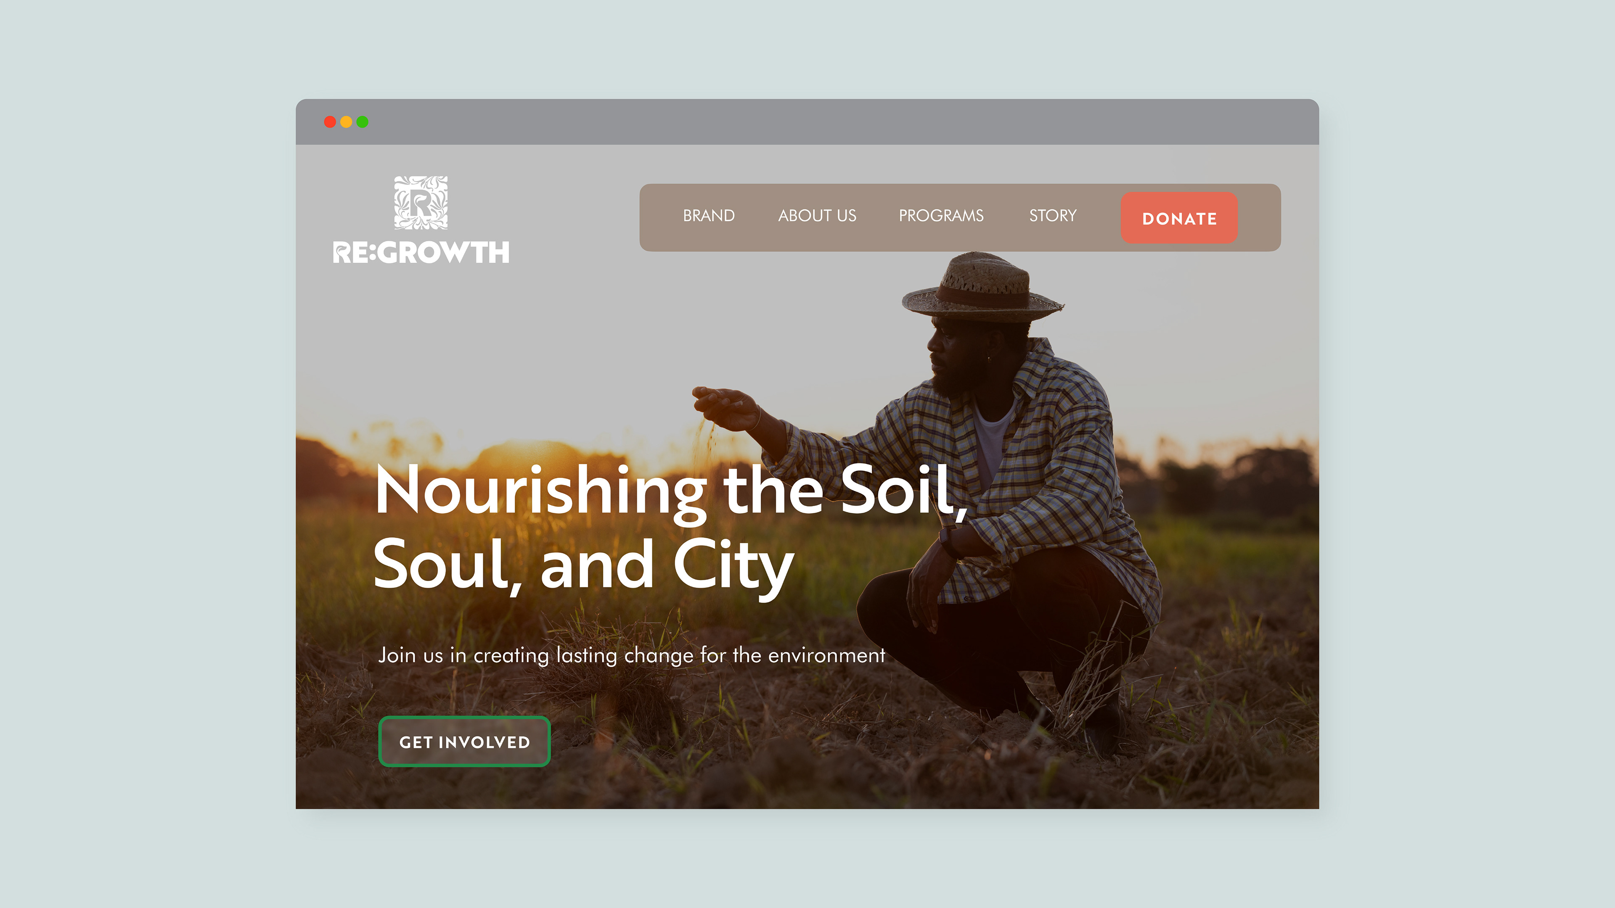Select the 'Soul, and City' headline line
The image size is (1615, 908).
pos(584,566)
